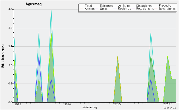179x110 pixels.
Task: Click the CC BY-SA 3.0 license text
Action: (170, 108)
